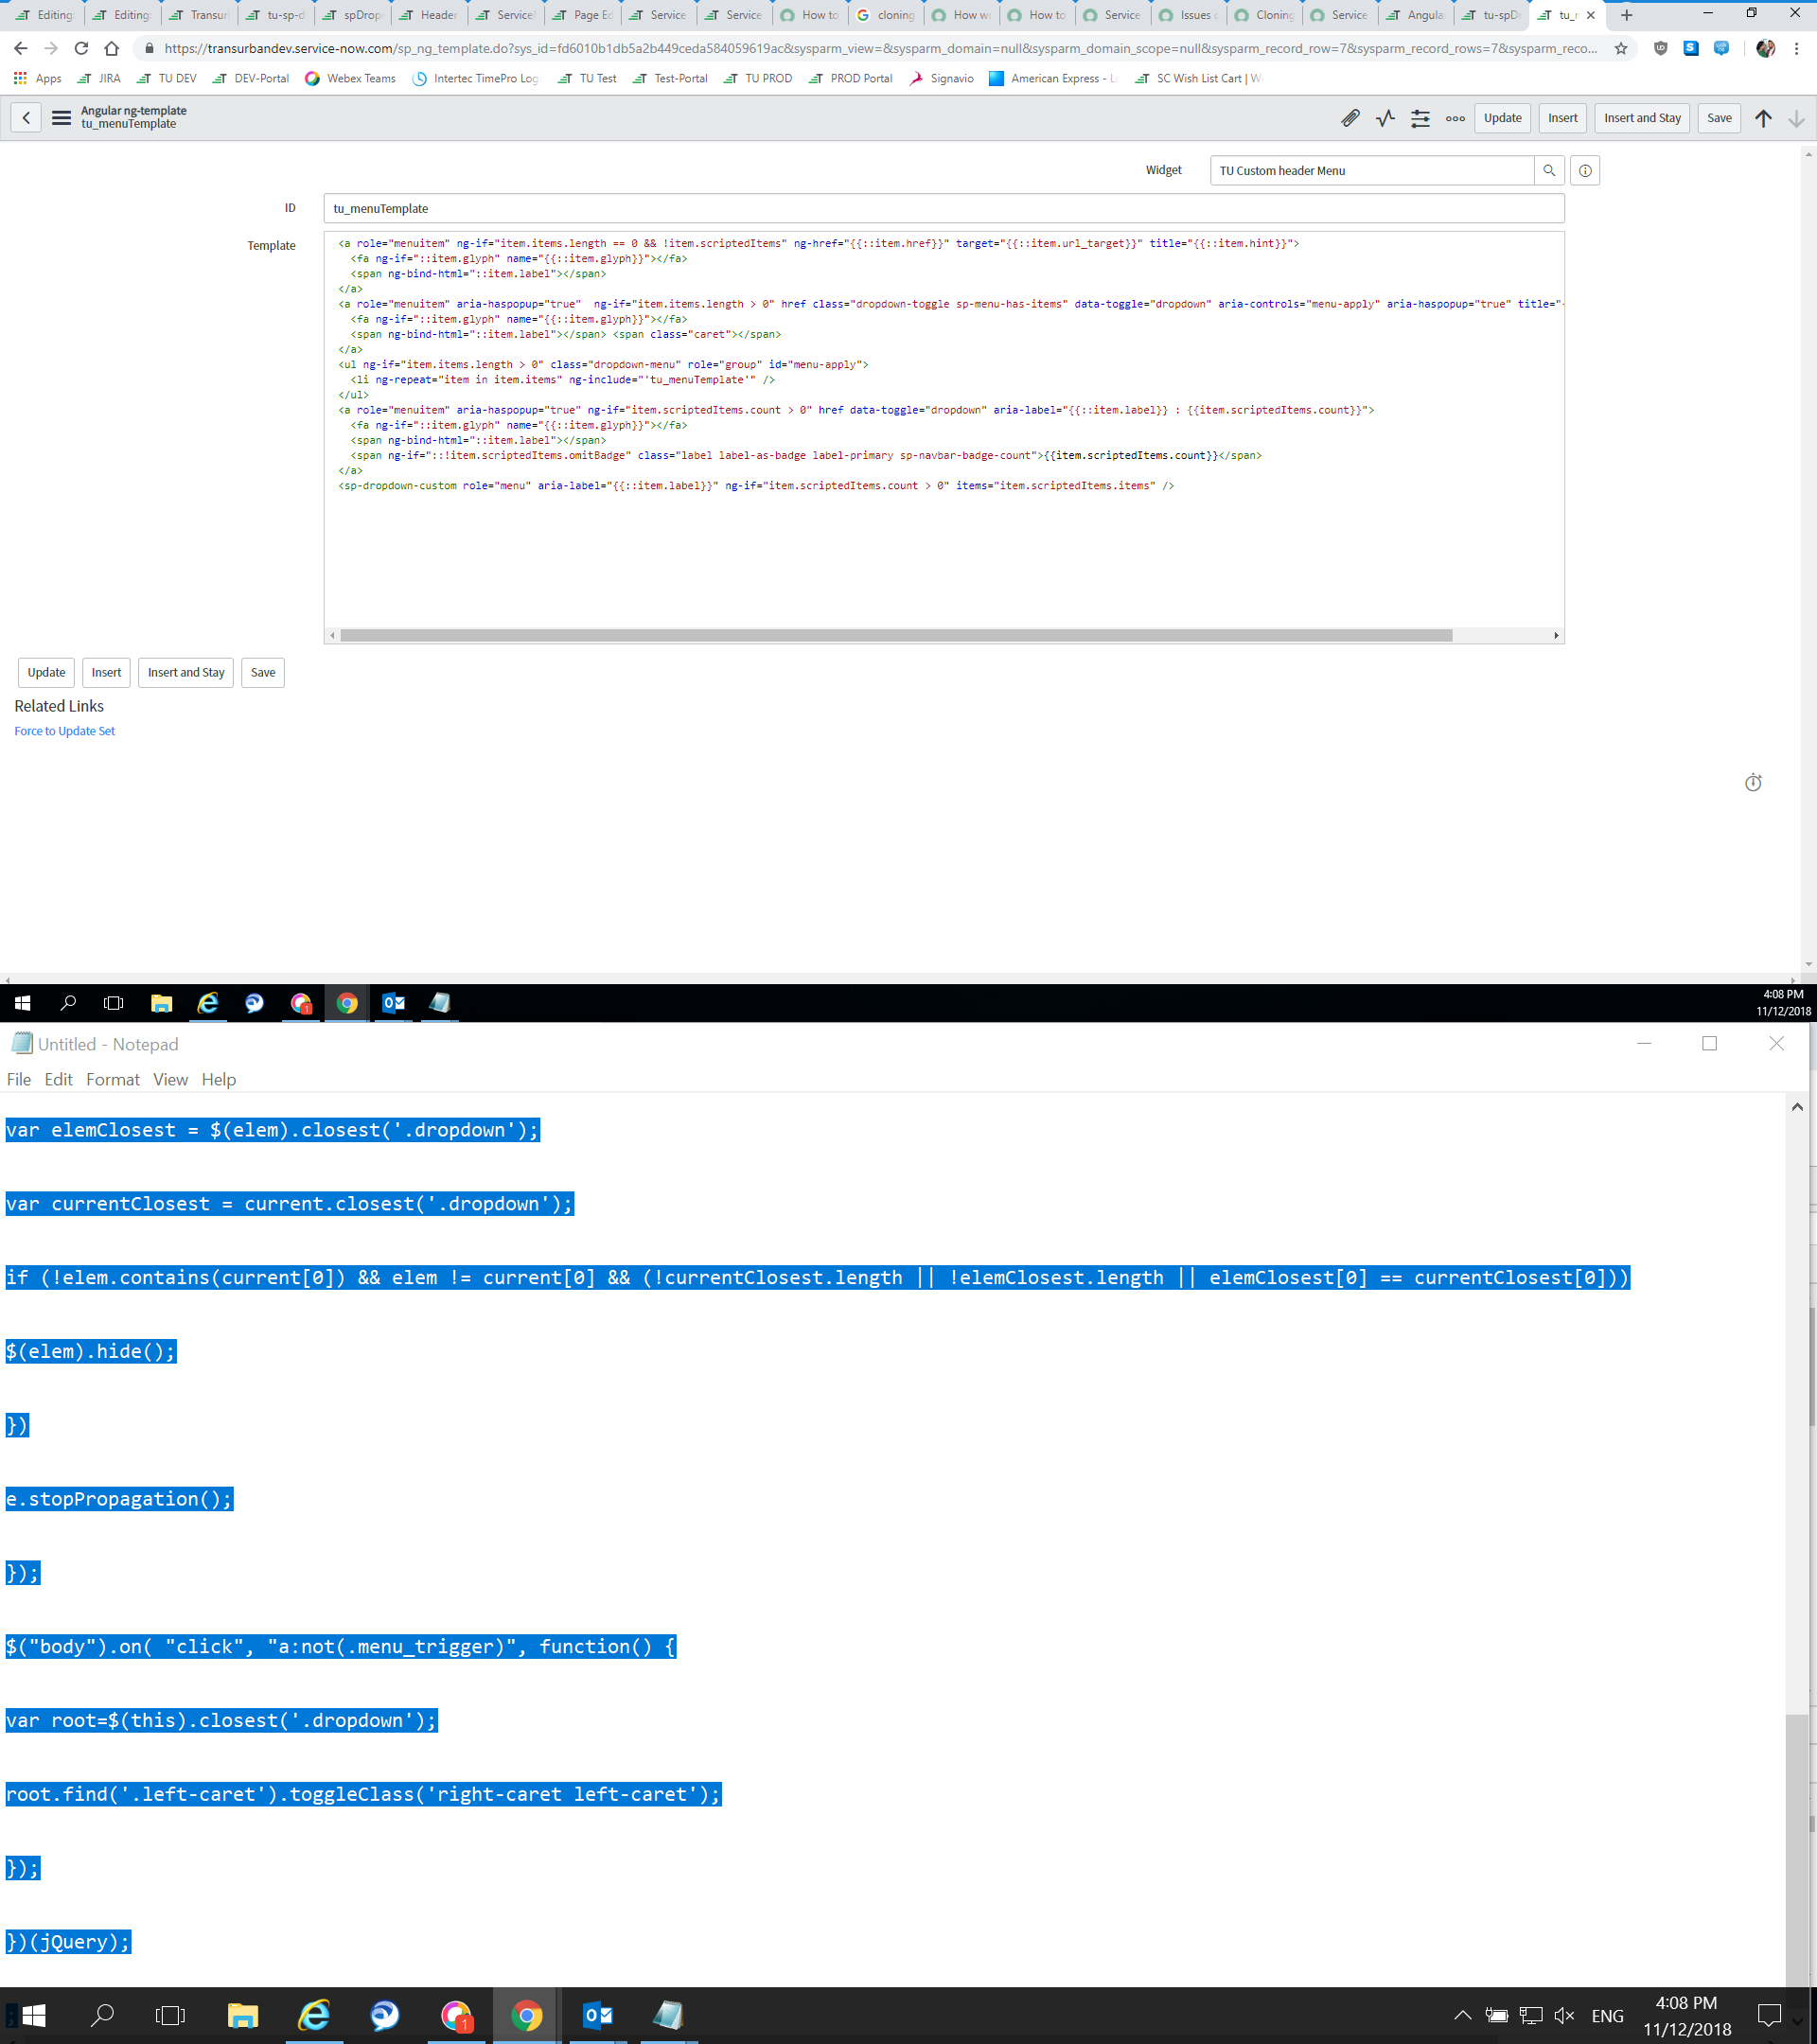Viewport: 1817px width, 2044px height.
Task: Click the ID input field
Action: (943, 208)
